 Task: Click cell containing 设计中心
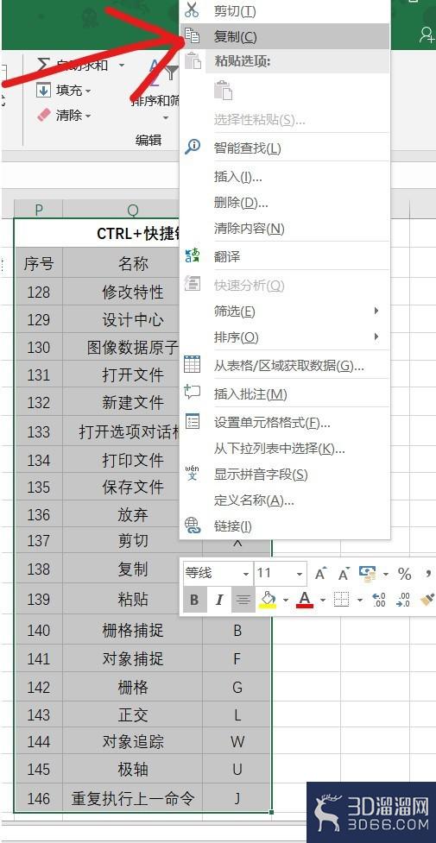point(132,320)
